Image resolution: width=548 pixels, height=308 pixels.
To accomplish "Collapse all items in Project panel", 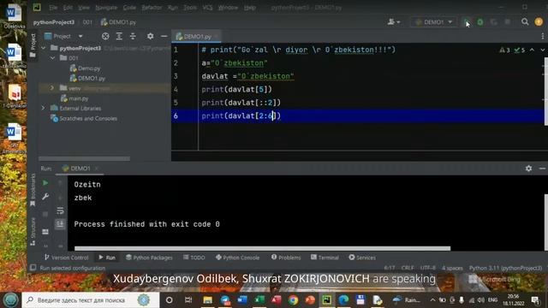I will [x=133, y=36].
